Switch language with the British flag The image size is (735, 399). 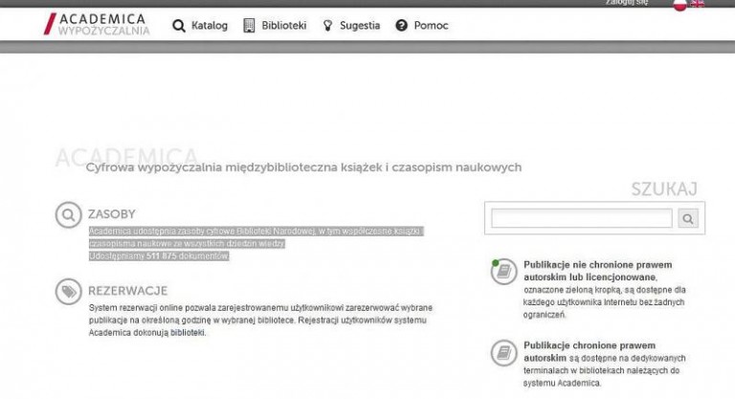coord(697,4)
